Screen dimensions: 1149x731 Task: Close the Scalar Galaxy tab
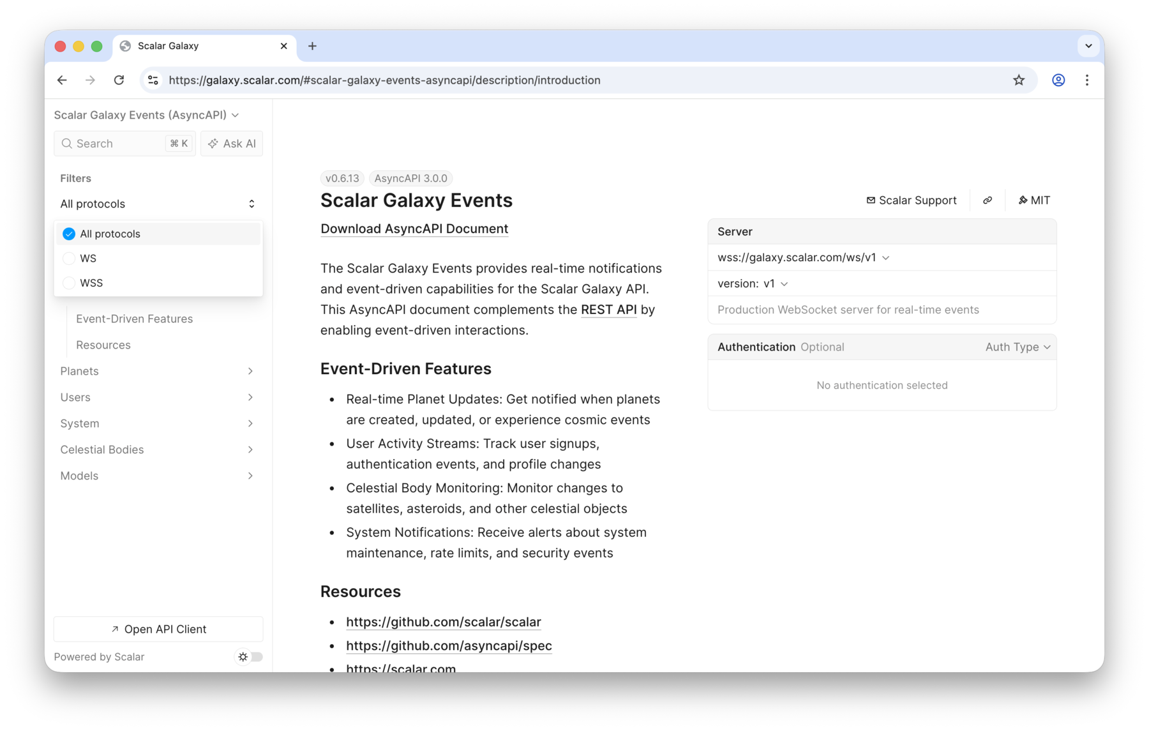tap(284, 46)
